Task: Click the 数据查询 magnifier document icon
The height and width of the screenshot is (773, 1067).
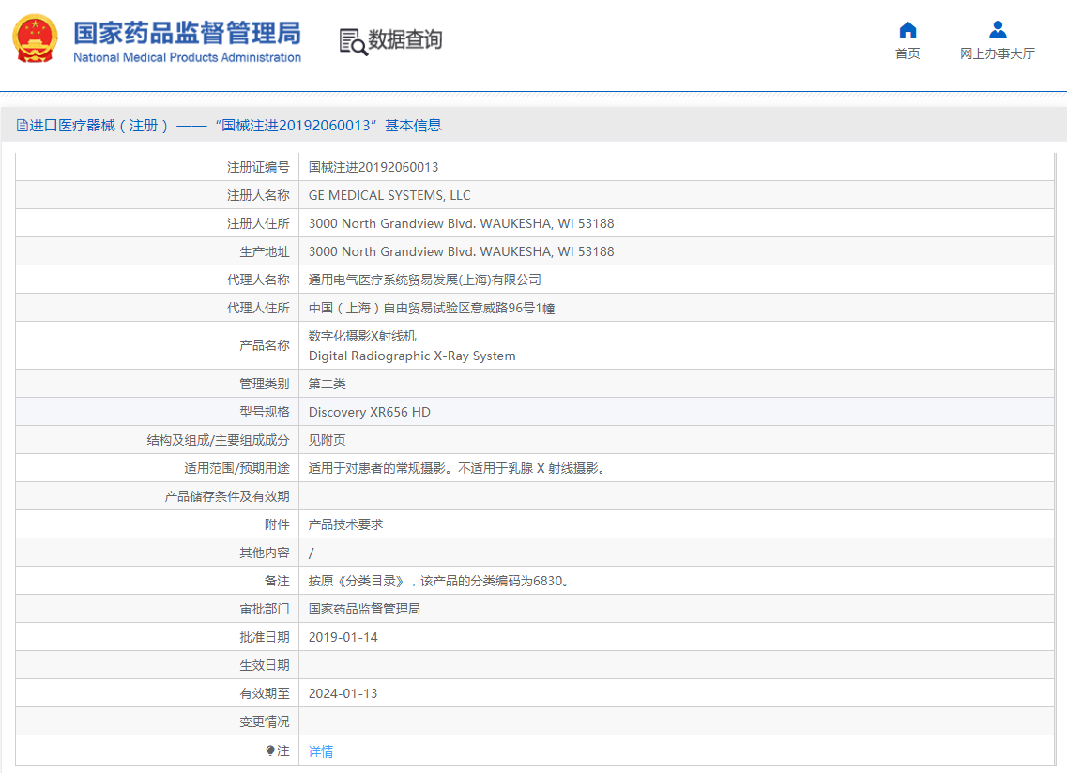Action: click(x=353, y=41)
